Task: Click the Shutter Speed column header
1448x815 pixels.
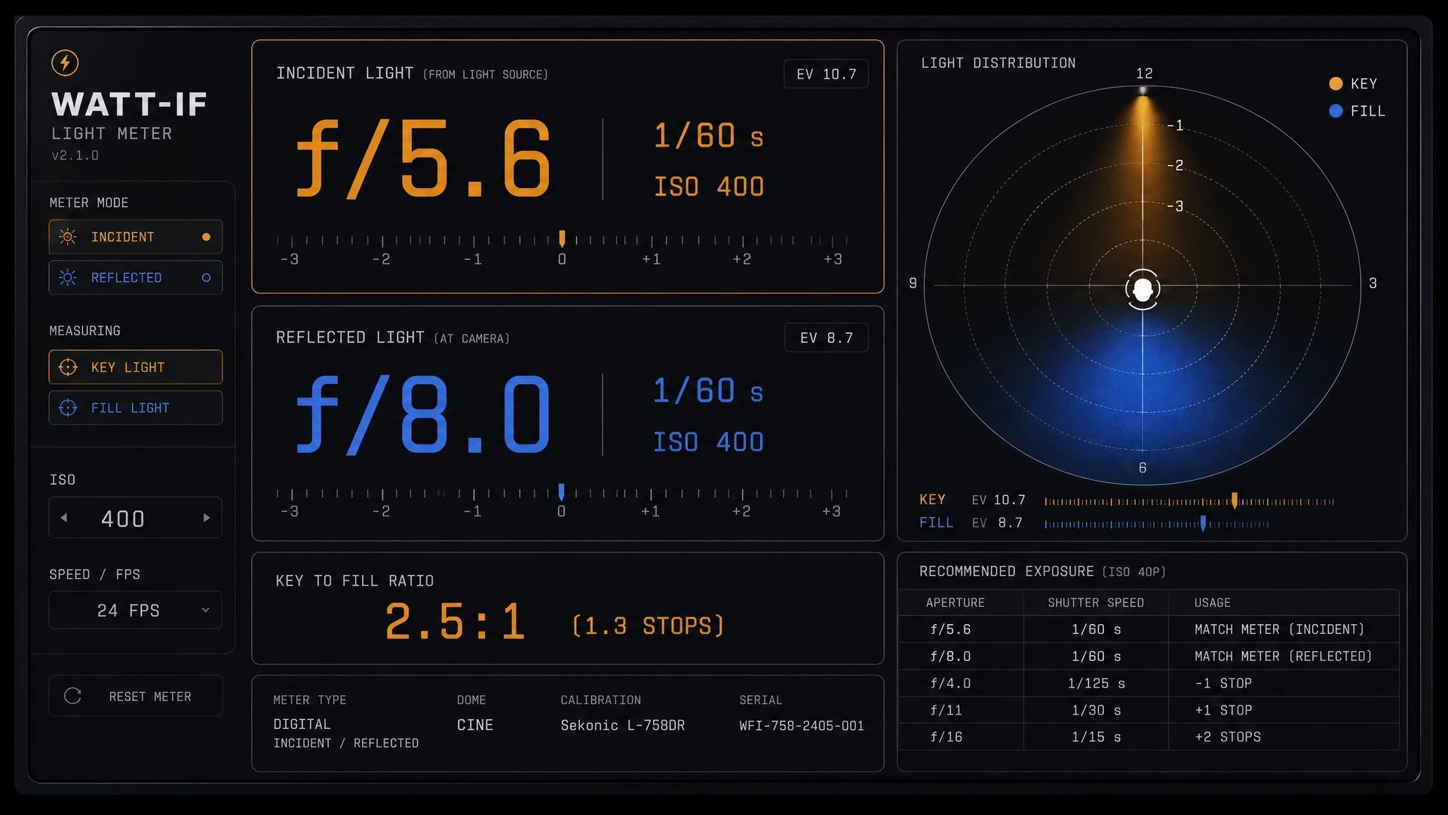Action: tap(1096, 602)
